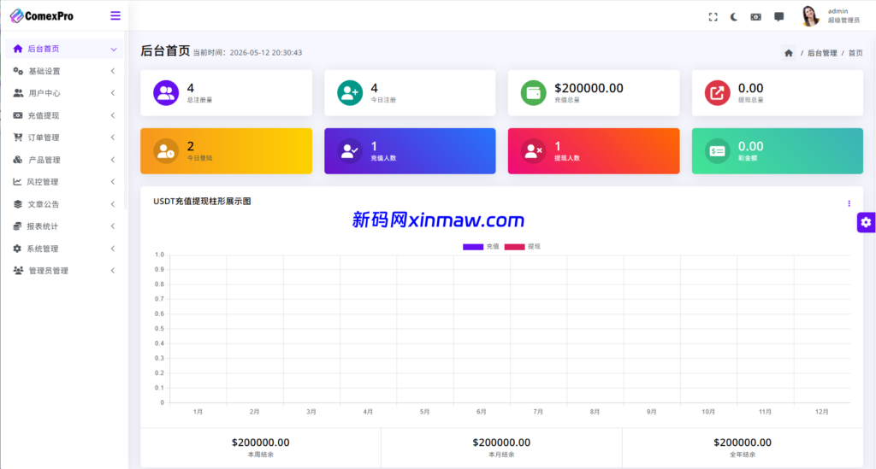Viewport: 876px width, 469px height.
Task: Click money icon beside 充值提现
Action: point(18,115)
